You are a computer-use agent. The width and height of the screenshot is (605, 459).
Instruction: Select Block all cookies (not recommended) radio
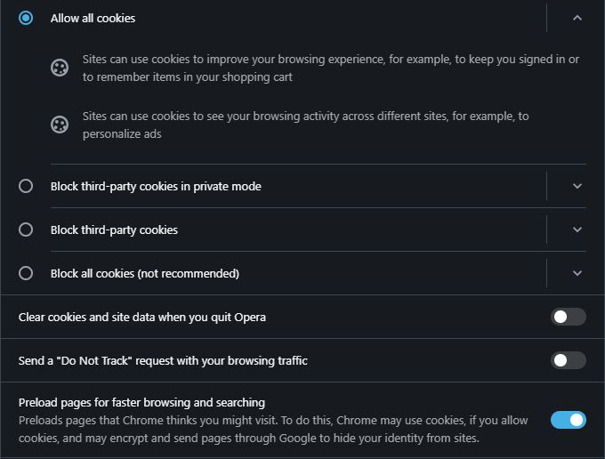click(x=26, y=273)
